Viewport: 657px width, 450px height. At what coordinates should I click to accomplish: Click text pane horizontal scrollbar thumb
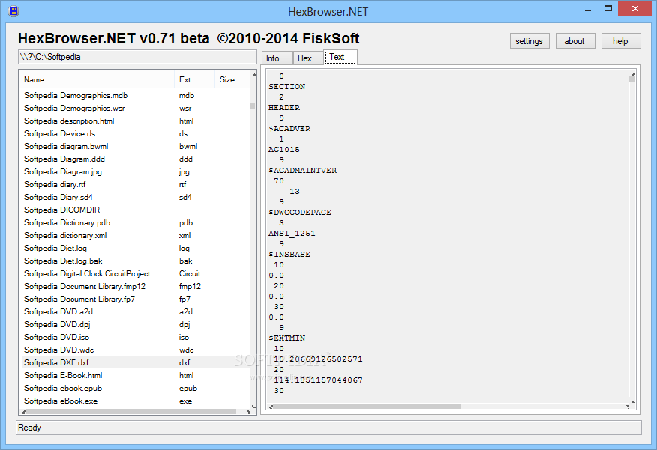pos(367,406)
